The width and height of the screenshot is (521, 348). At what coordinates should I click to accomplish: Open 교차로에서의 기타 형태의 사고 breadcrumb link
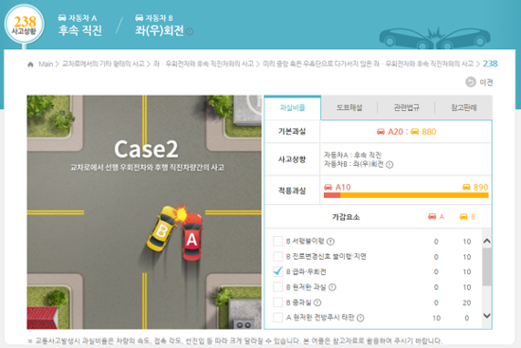click(x=103, y=64)
